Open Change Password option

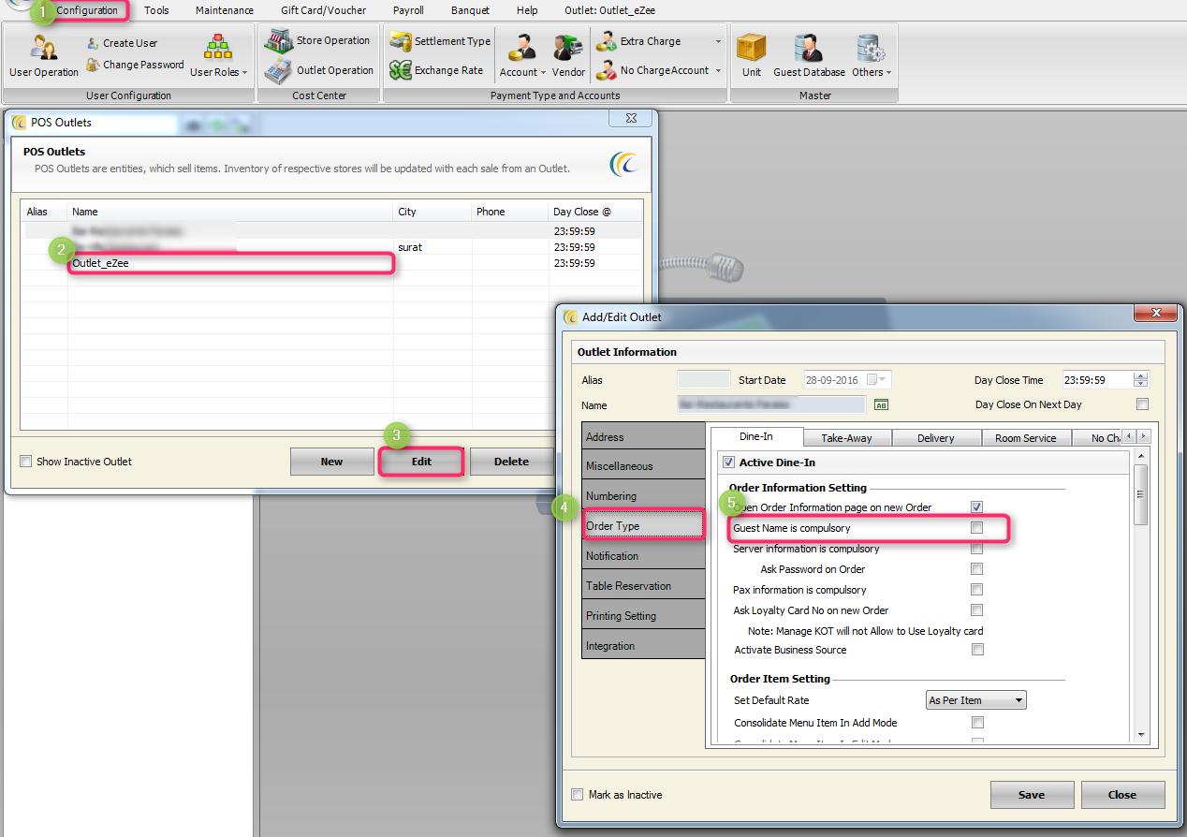point(135,65)
